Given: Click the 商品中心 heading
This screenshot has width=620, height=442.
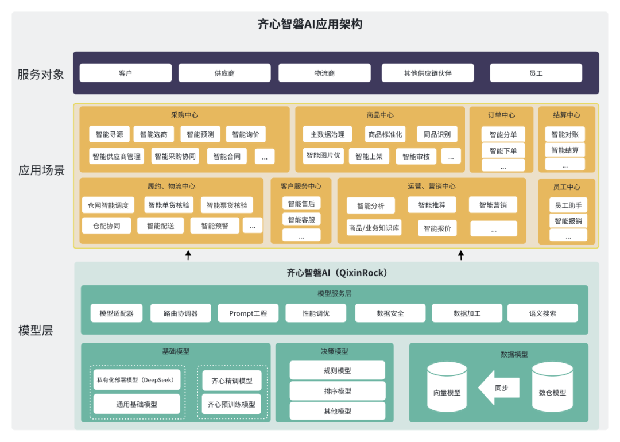Looking at the screenshot, I should click(379, 115).
